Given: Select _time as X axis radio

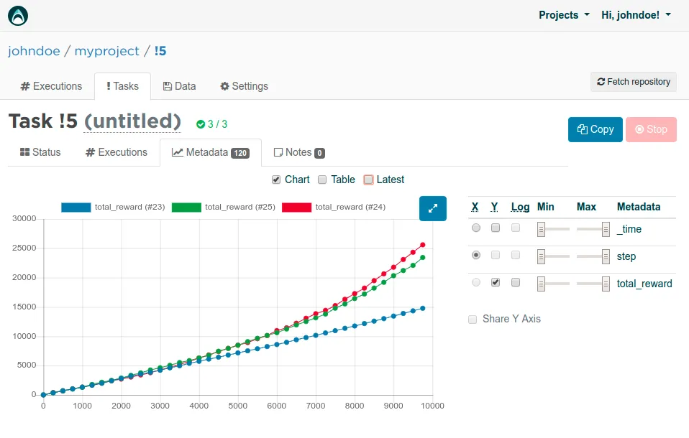Looking at the screenshot, I should coord(476,228).
